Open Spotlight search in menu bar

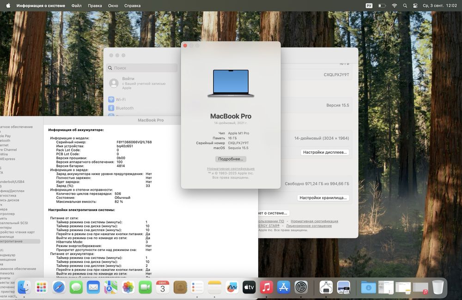coord(405,6)
